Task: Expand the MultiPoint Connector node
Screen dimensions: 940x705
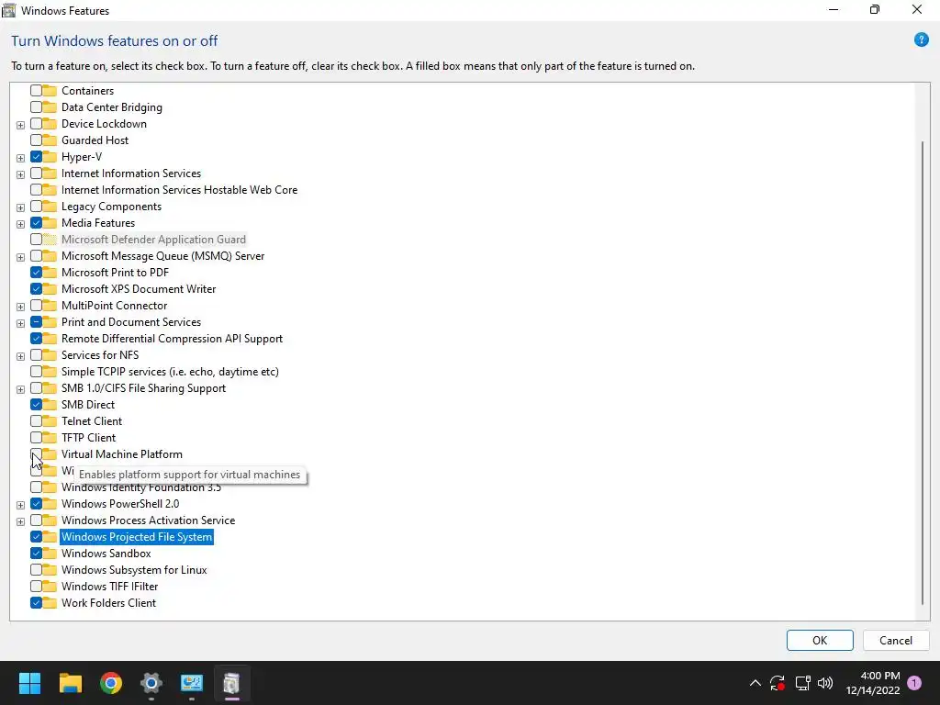Action: click(x=20, y=307)
